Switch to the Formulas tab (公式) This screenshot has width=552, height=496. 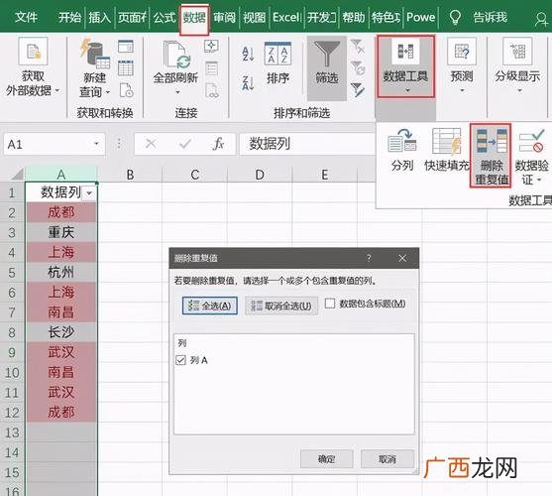coord(165,17)
